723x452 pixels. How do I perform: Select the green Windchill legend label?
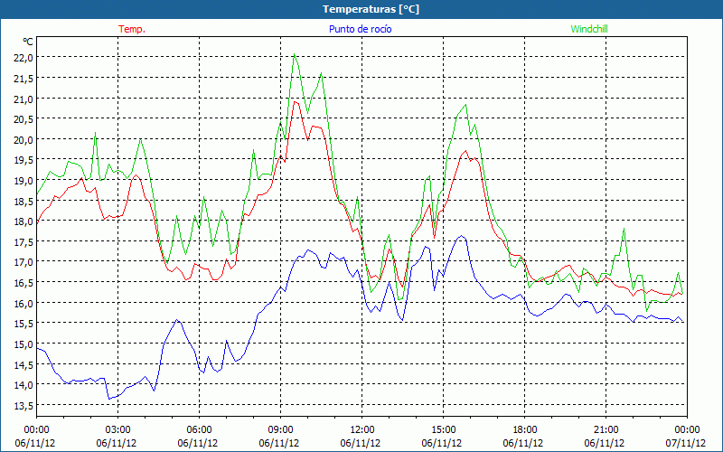click(x=589, y=29)
